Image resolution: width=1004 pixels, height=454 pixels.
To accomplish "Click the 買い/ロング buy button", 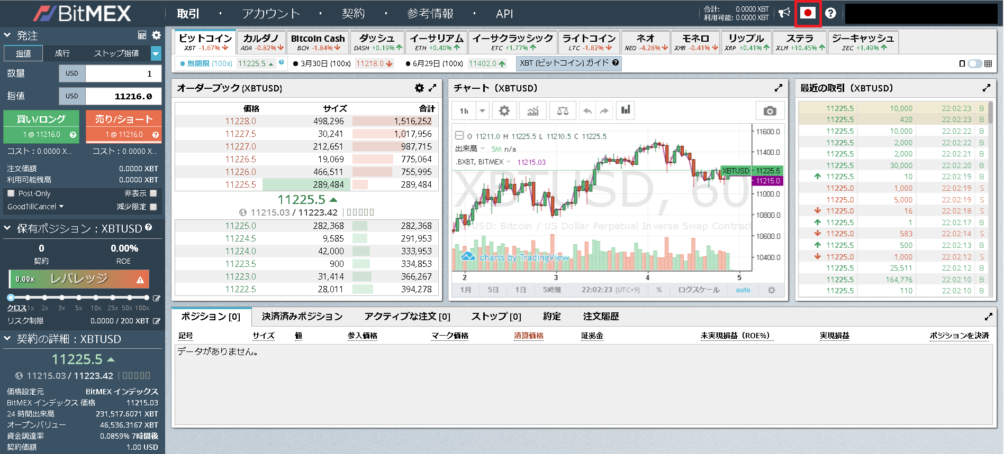I will pyautogui.click(x=41, y=126).
